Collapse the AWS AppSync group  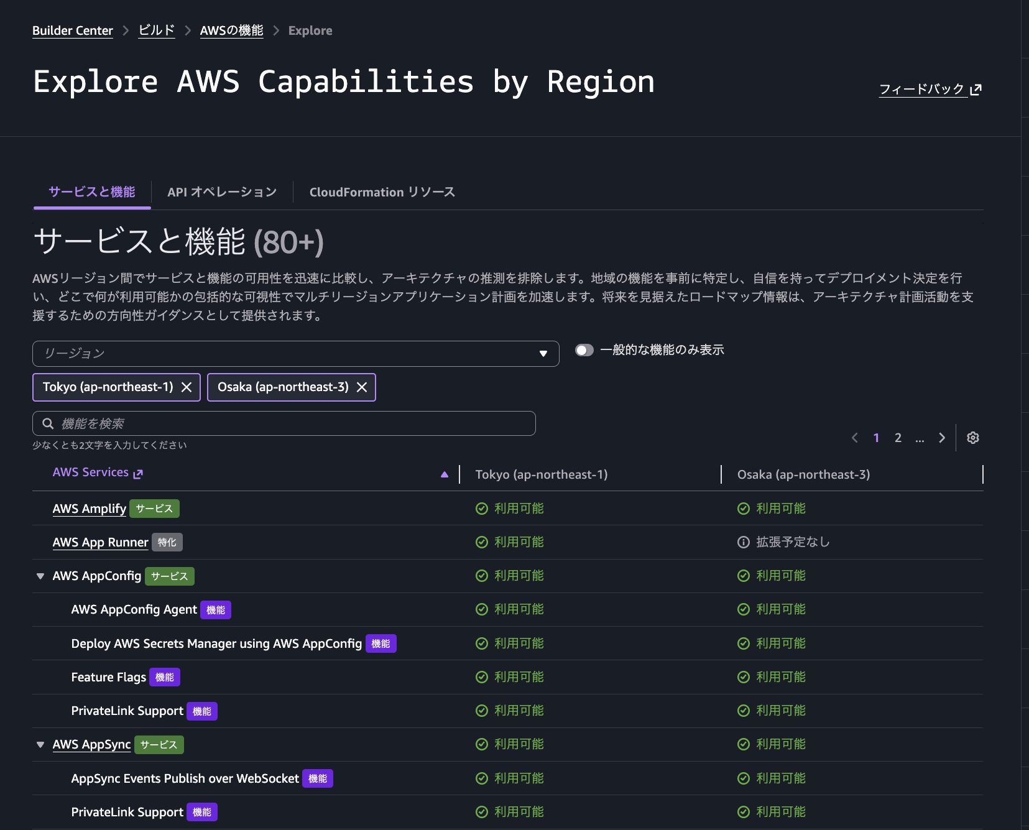coord(40,744)
